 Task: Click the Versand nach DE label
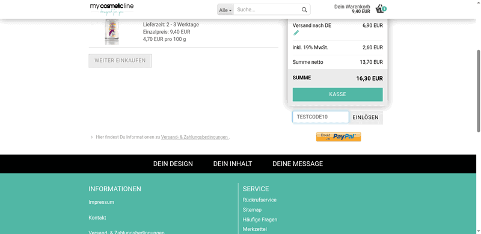(x=312, y=25)
